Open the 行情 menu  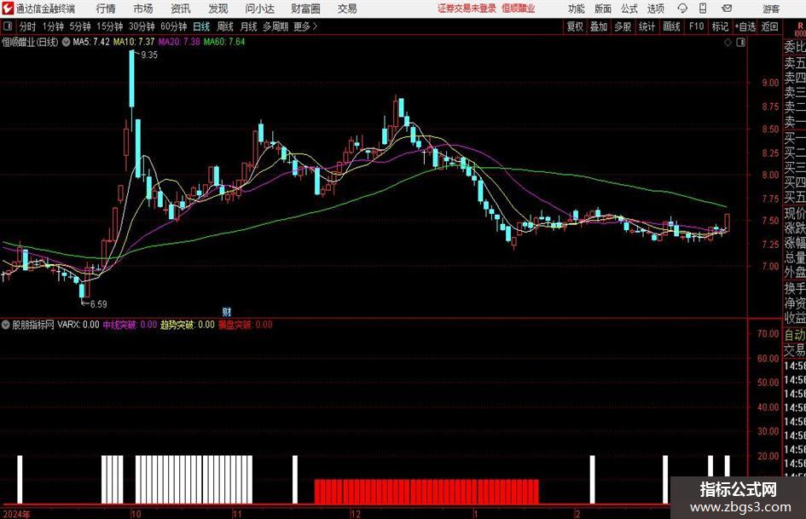[x=106, y=9]
